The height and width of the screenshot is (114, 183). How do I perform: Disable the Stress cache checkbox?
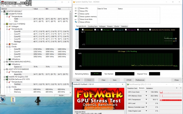(79, 14)
